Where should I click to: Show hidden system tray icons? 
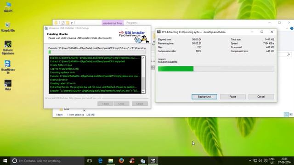pos(250,161)
